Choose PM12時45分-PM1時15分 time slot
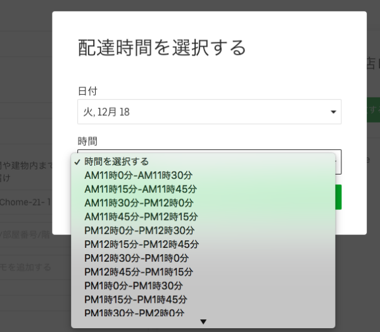Viewport: 380px width, 332px height. (x=203, y=272)
